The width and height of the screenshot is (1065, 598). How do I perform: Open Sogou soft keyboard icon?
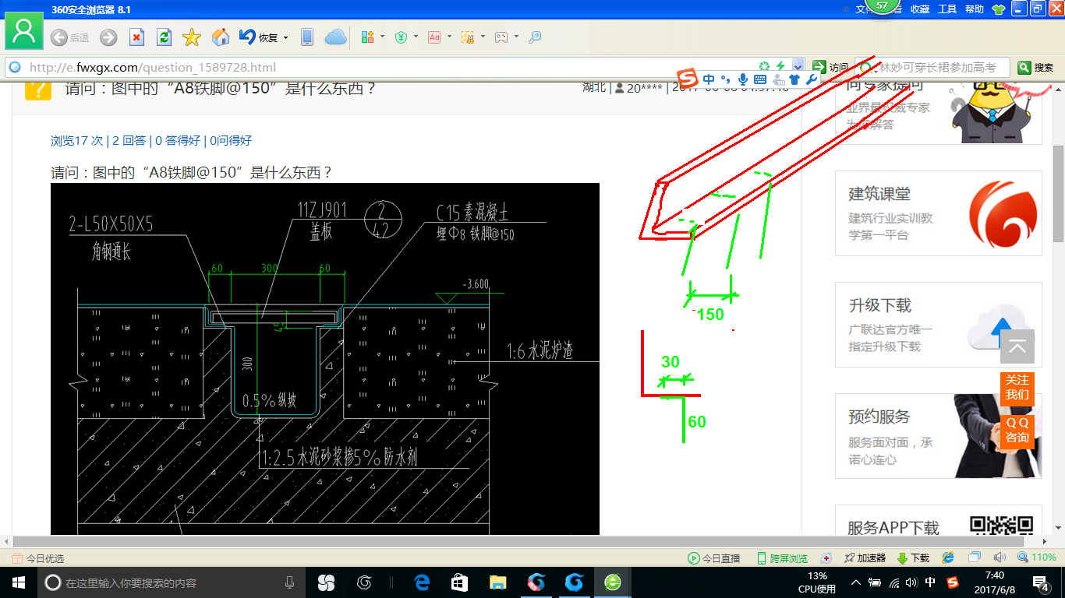(759, 79)
